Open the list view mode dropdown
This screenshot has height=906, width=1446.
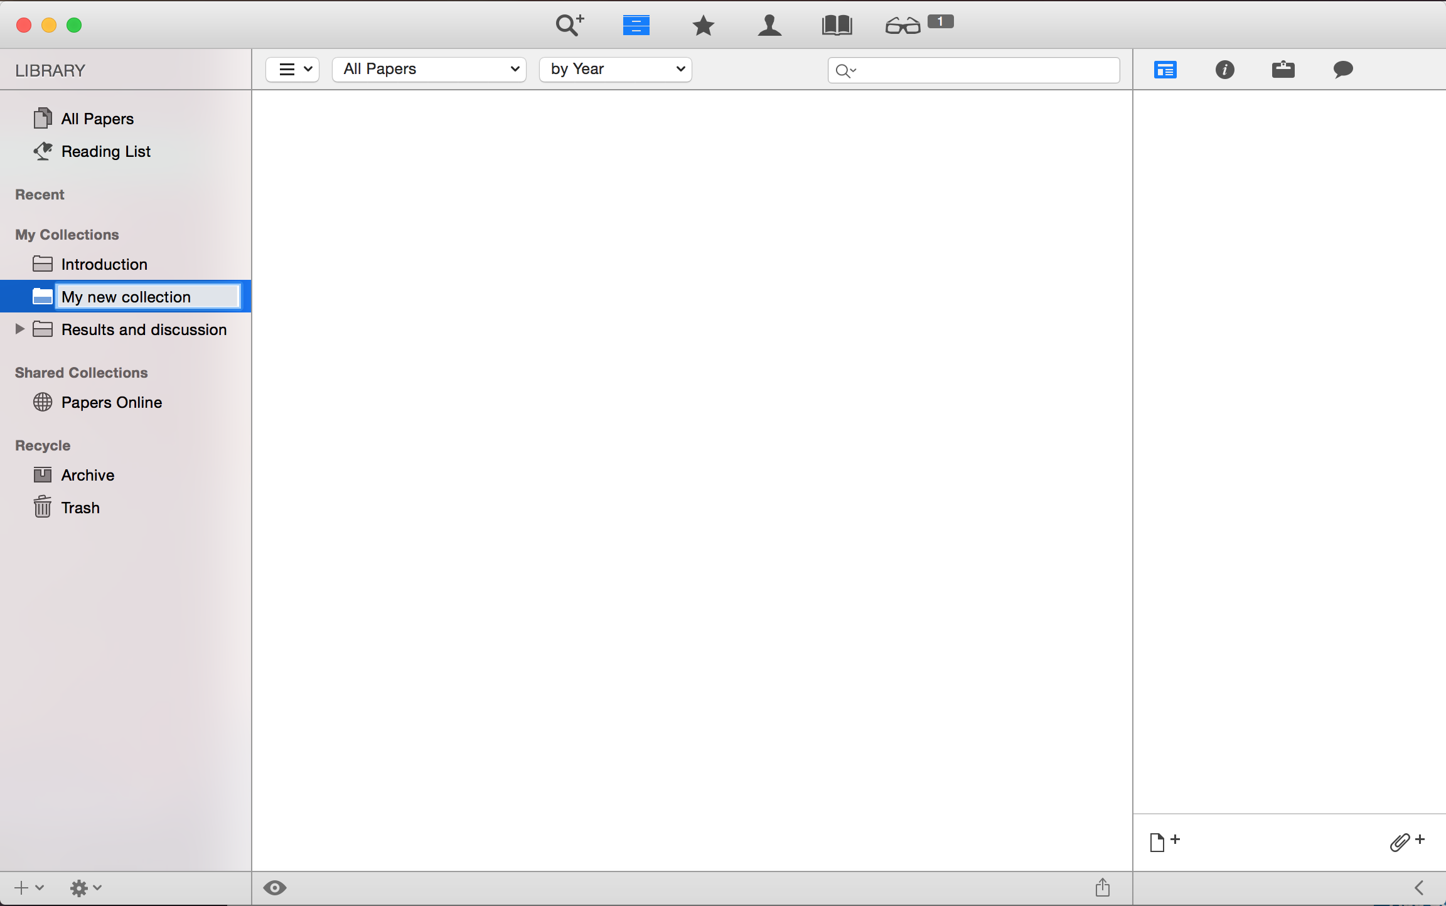pyautogui.click(x=292, y=69)
